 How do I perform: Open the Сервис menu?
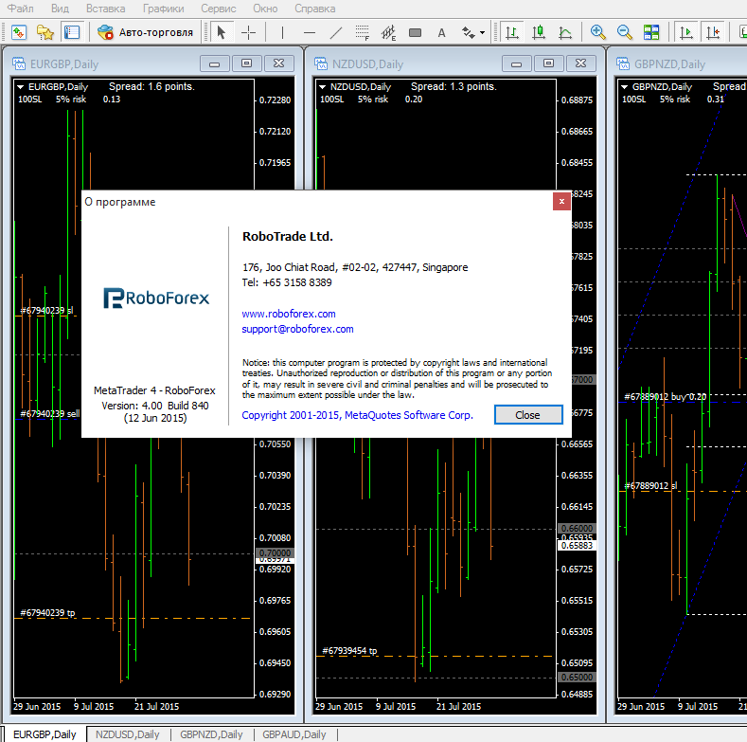click(218, 9)
